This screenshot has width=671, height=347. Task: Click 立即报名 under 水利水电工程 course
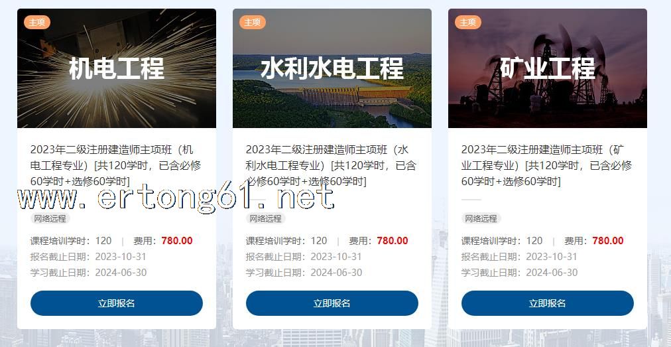[x=332, y=303]
